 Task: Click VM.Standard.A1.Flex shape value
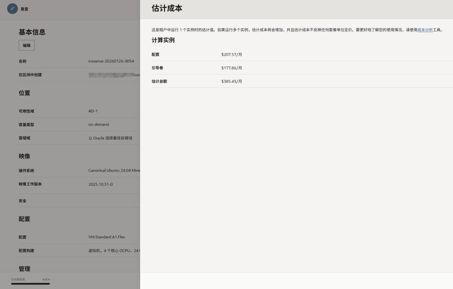click(x=107, y=237)
